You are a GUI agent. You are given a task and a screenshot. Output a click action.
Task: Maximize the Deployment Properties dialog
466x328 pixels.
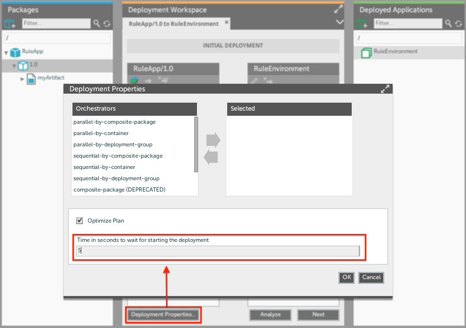point(385,88)
